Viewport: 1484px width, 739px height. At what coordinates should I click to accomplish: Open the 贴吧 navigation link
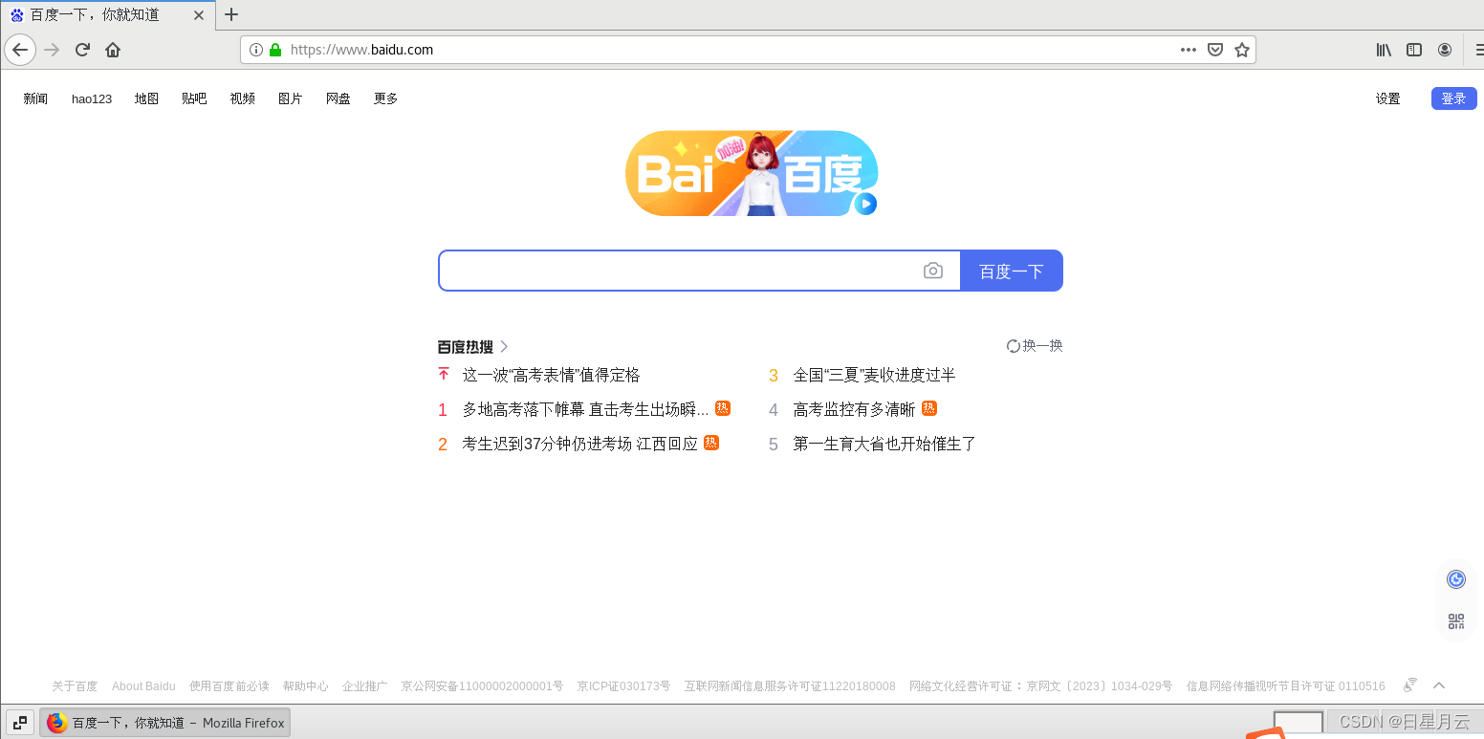click(194, 98)
